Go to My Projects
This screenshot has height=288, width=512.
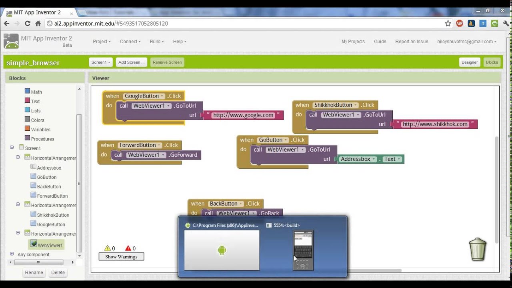pyautogui.click(x=353, y=42)
